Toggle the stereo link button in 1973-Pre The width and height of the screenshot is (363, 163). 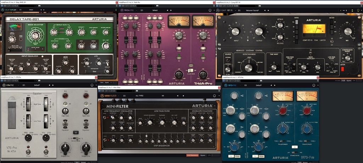295,147
